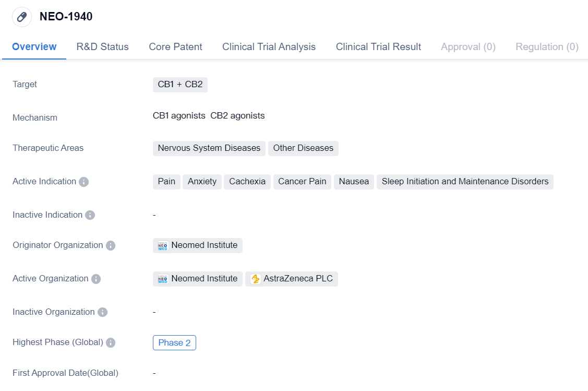Click info icon beside Active Organization
Screen dimensions: 588x391
pyautogui.click(x=95, y=279)
